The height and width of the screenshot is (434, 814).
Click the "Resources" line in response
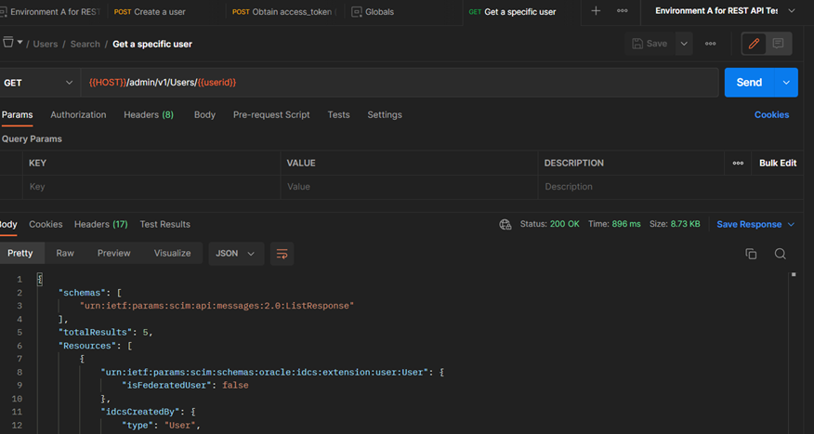[95, 346]
